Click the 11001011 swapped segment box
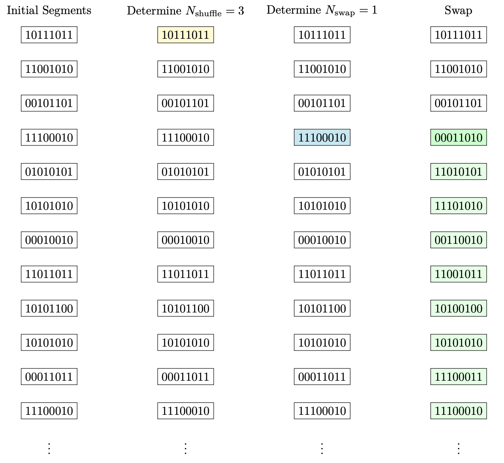Screen dimensions: 504x463 pos(458,274)
